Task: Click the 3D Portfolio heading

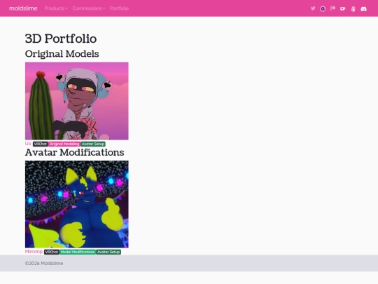Action: 61,39
